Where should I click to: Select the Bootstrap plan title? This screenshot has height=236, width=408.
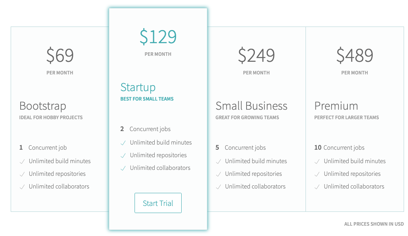pyautogui.click(x=43, y=106)
